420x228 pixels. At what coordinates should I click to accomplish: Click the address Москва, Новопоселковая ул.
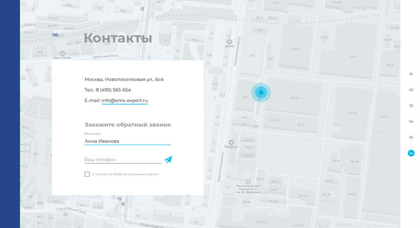(x=124, y=79)
